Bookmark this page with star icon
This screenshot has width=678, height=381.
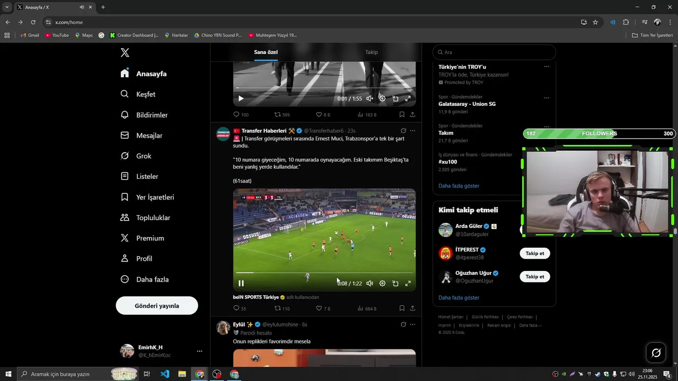pos(595,22)
